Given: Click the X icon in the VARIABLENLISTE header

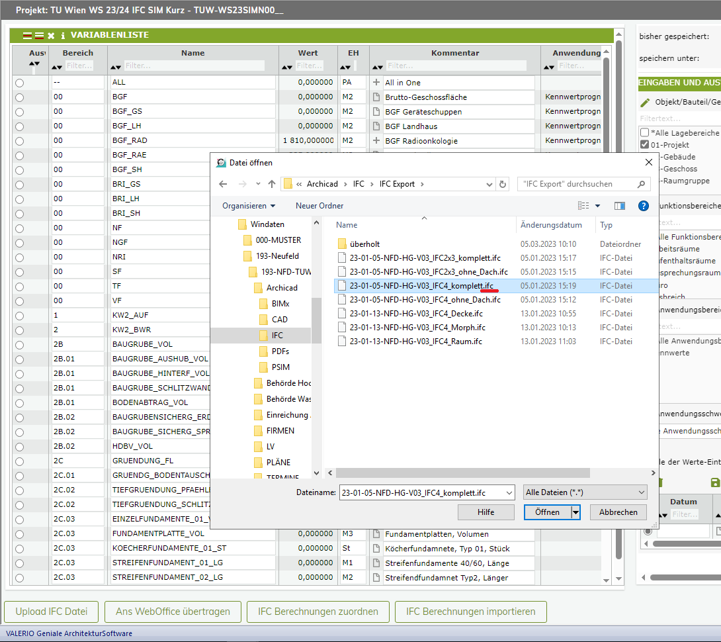Looking at the screenshot, I should (x=51, y=36).
